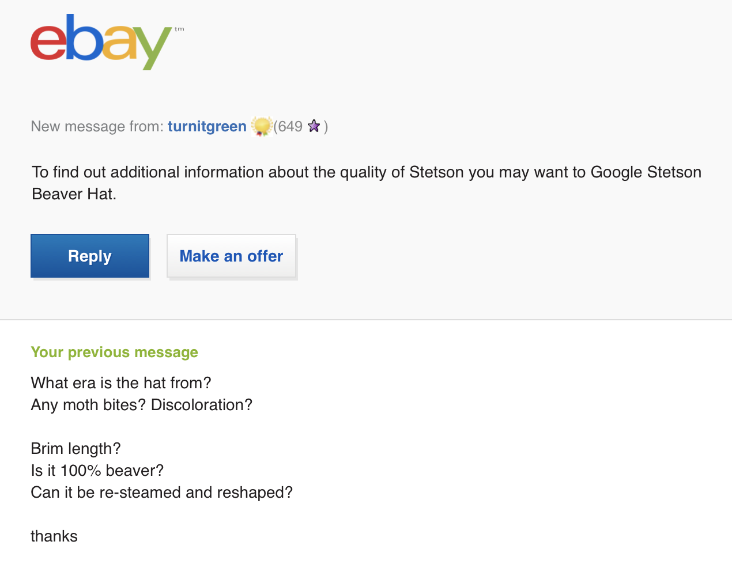Image resolution: width=732 pixels, height=568 pixels.
Task: Click the yellow seller badge icon
Action: (x=262, y=126)
